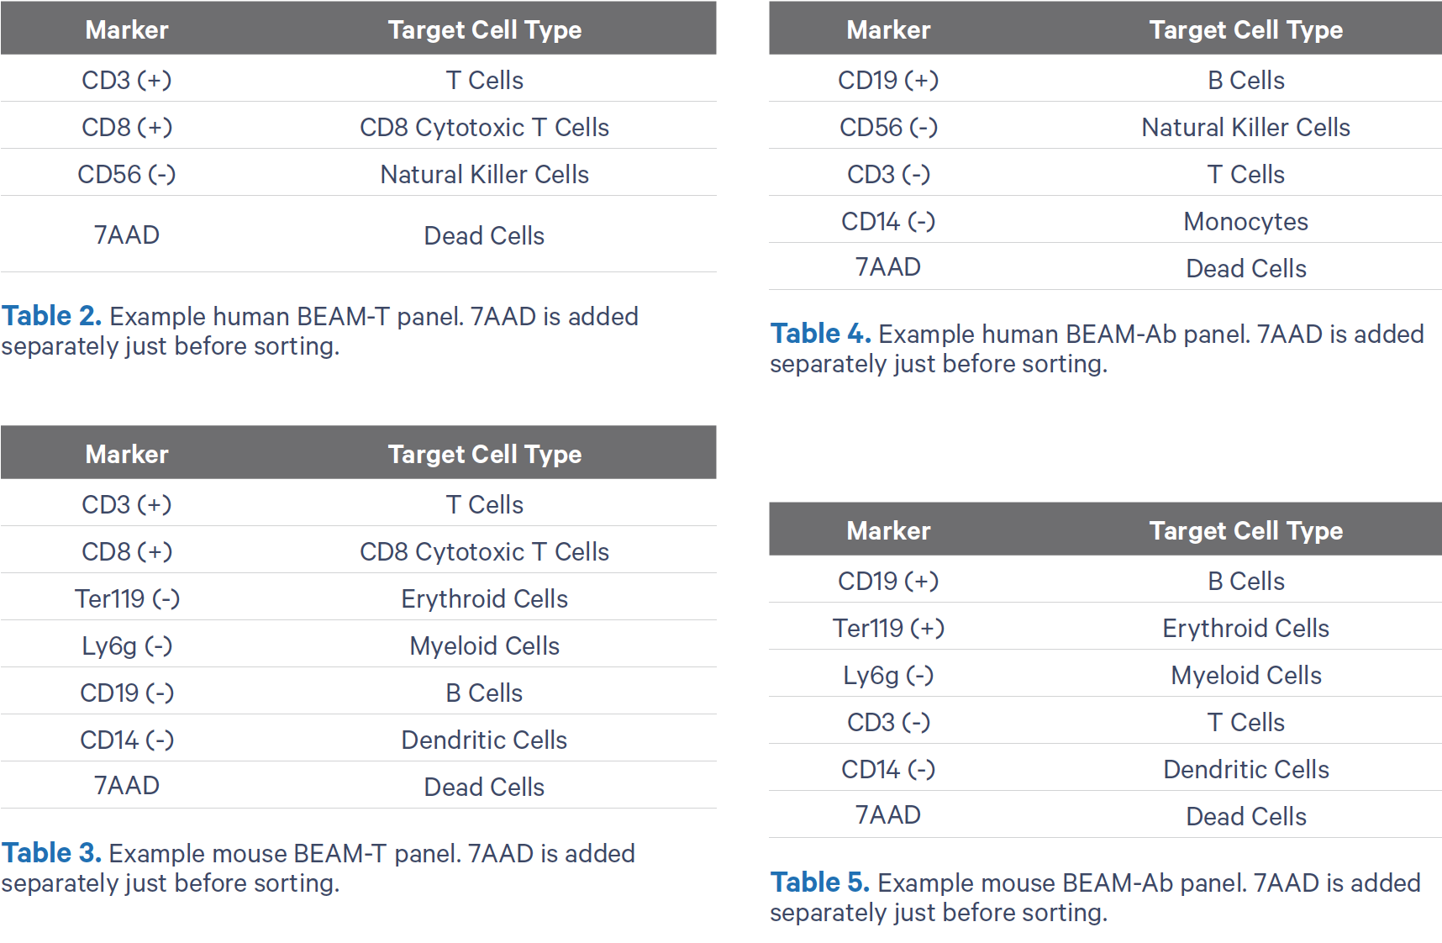
Task: Select Dead Cells row in Table 5
Action: click(x=1105, y=814)
